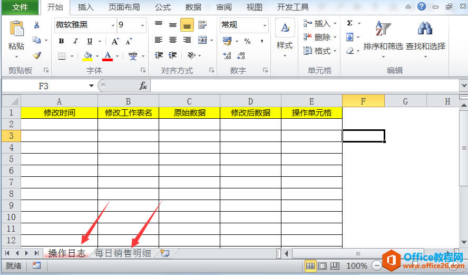Switch to Page Break Preview view
The image size is (468, 275).
[x=335, y=265]
